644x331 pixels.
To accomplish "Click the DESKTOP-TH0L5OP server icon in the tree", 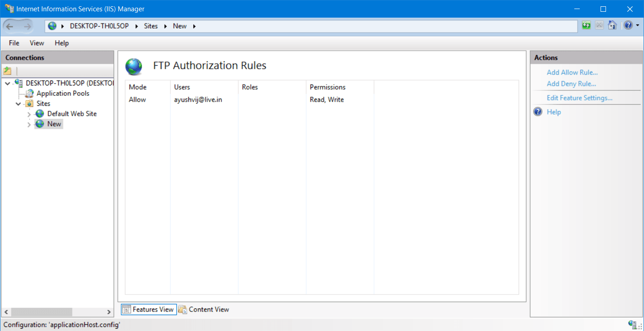I will tap(19, 83).
